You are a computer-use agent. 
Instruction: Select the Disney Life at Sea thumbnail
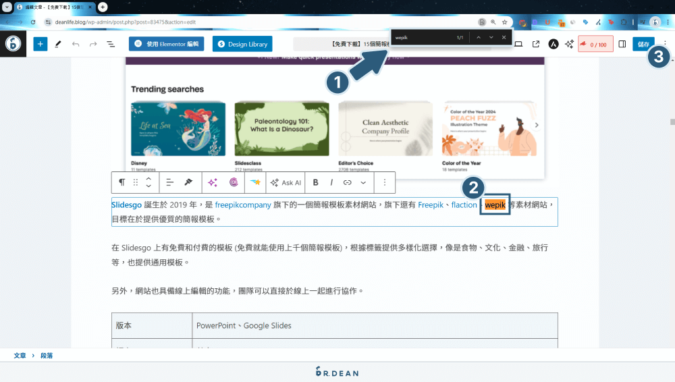(x=178, y=129)
